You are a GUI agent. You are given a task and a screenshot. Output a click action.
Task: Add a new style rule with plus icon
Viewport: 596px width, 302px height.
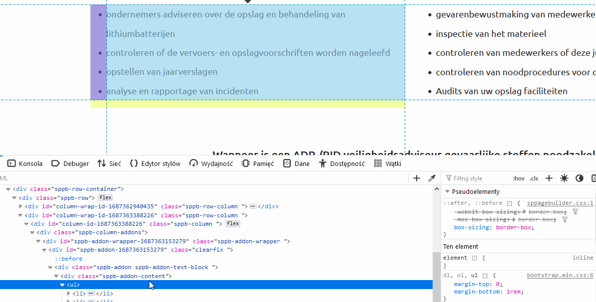tap(549, 178)
